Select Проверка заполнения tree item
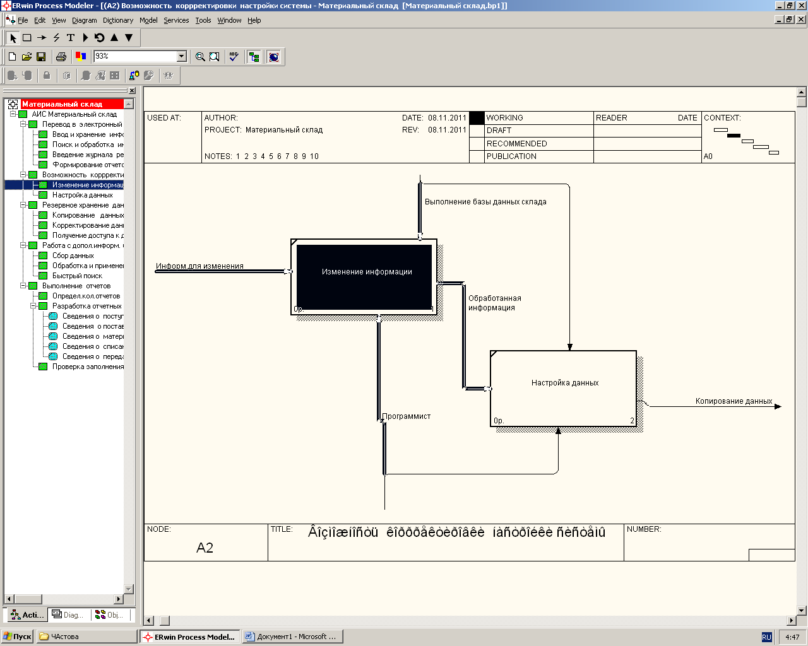This screenshot has height=646, width=808. [x=88, y=367]
